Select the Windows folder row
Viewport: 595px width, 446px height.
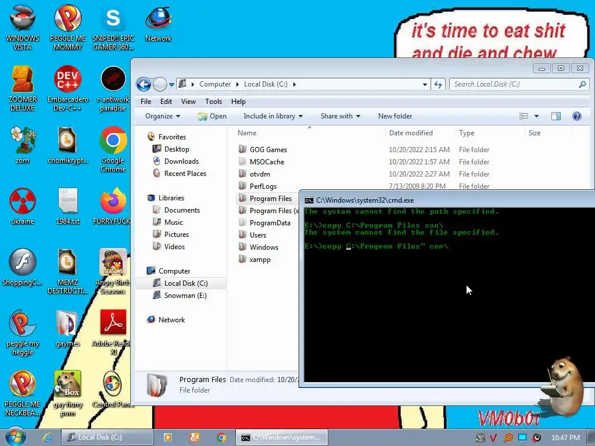click(x=267, y=247)
